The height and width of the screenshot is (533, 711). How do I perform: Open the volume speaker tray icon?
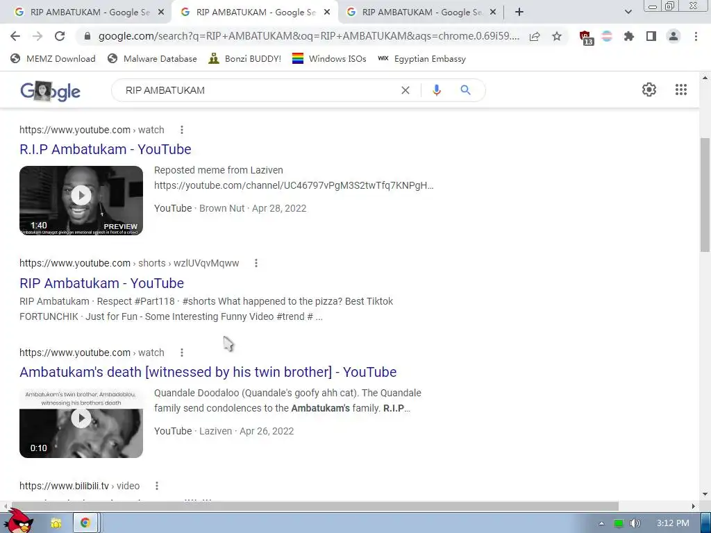635,523
